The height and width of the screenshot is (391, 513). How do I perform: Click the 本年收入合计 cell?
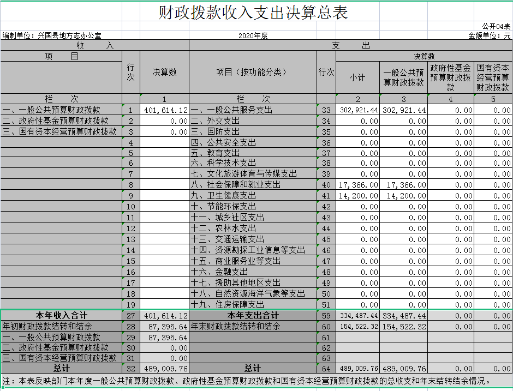click(x=61, y=315)
